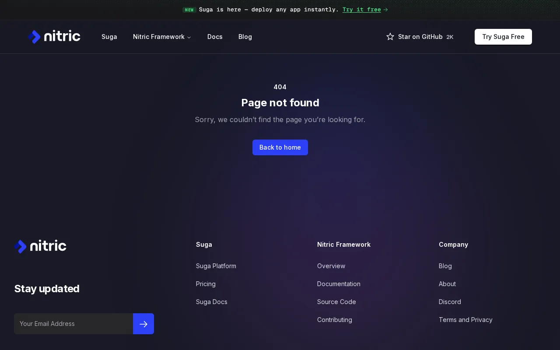Click the arrow after Try it free

click(385, 10)
